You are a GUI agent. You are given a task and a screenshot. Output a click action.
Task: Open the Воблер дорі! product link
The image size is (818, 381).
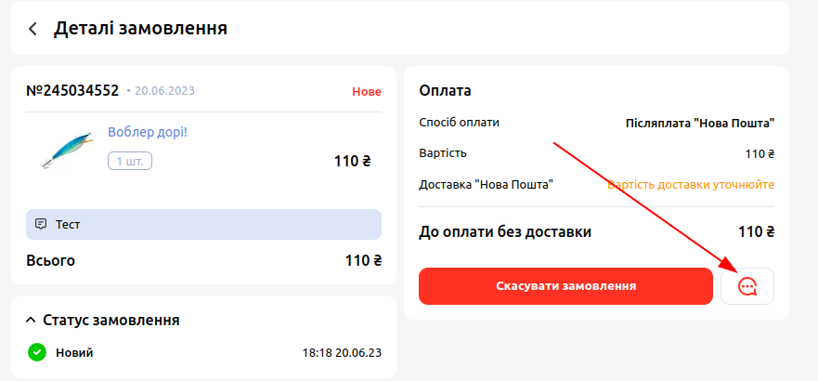(x=147, y=132)
